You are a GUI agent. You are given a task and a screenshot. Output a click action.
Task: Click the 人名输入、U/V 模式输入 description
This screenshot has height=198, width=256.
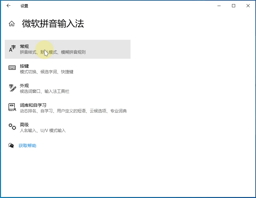click(x=43, y=130)
